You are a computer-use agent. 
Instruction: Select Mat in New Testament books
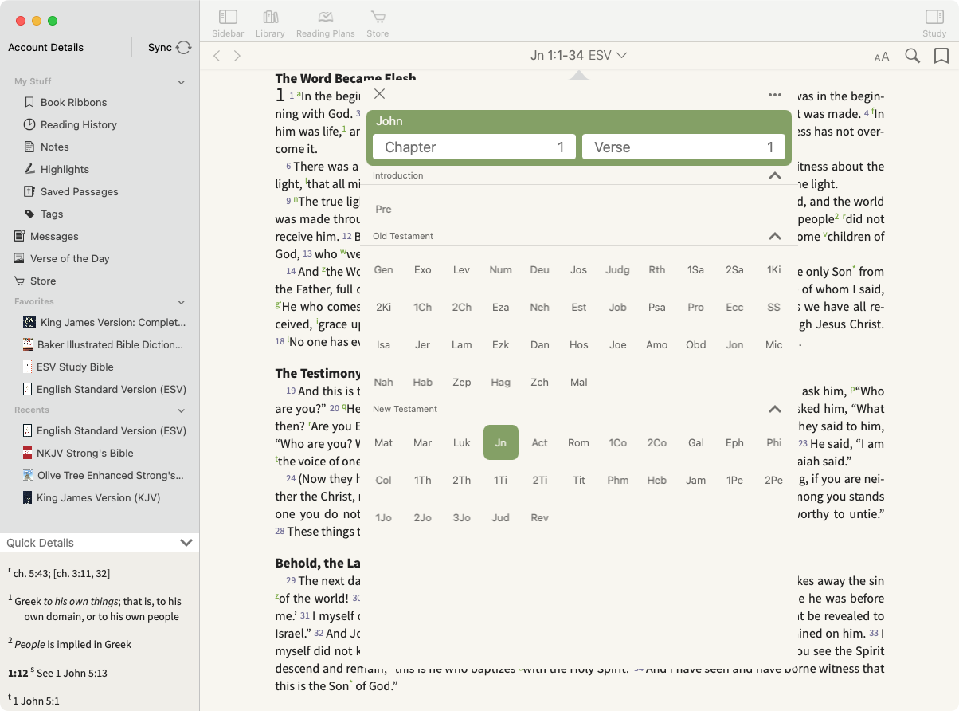click(x=383, y=442)
